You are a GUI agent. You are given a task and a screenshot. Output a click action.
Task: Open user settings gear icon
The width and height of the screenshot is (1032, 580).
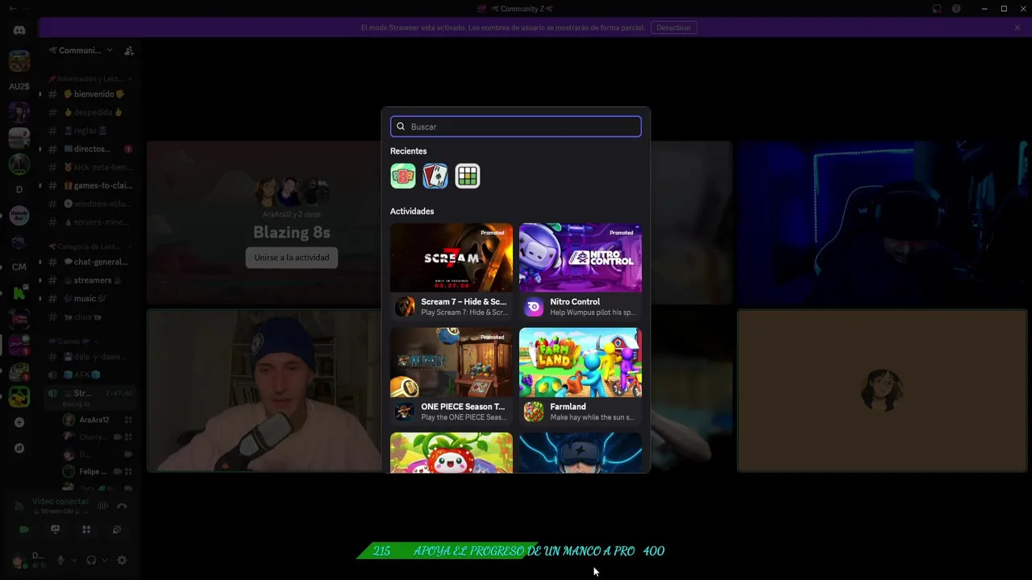(x=122, y=561)
